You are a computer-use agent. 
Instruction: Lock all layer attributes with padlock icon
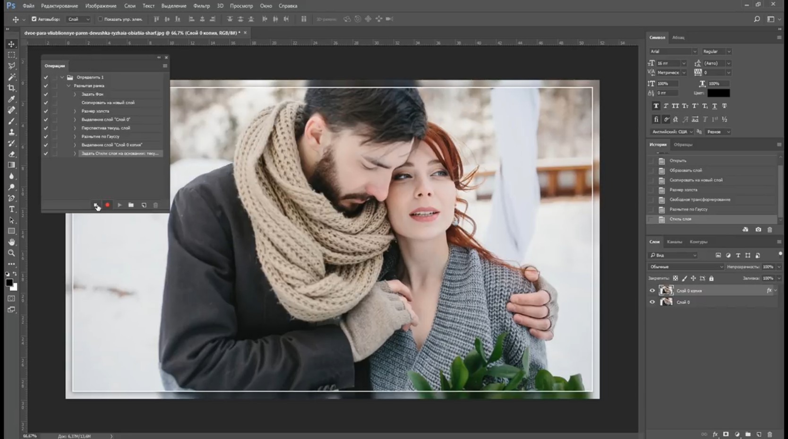point(711,278)
